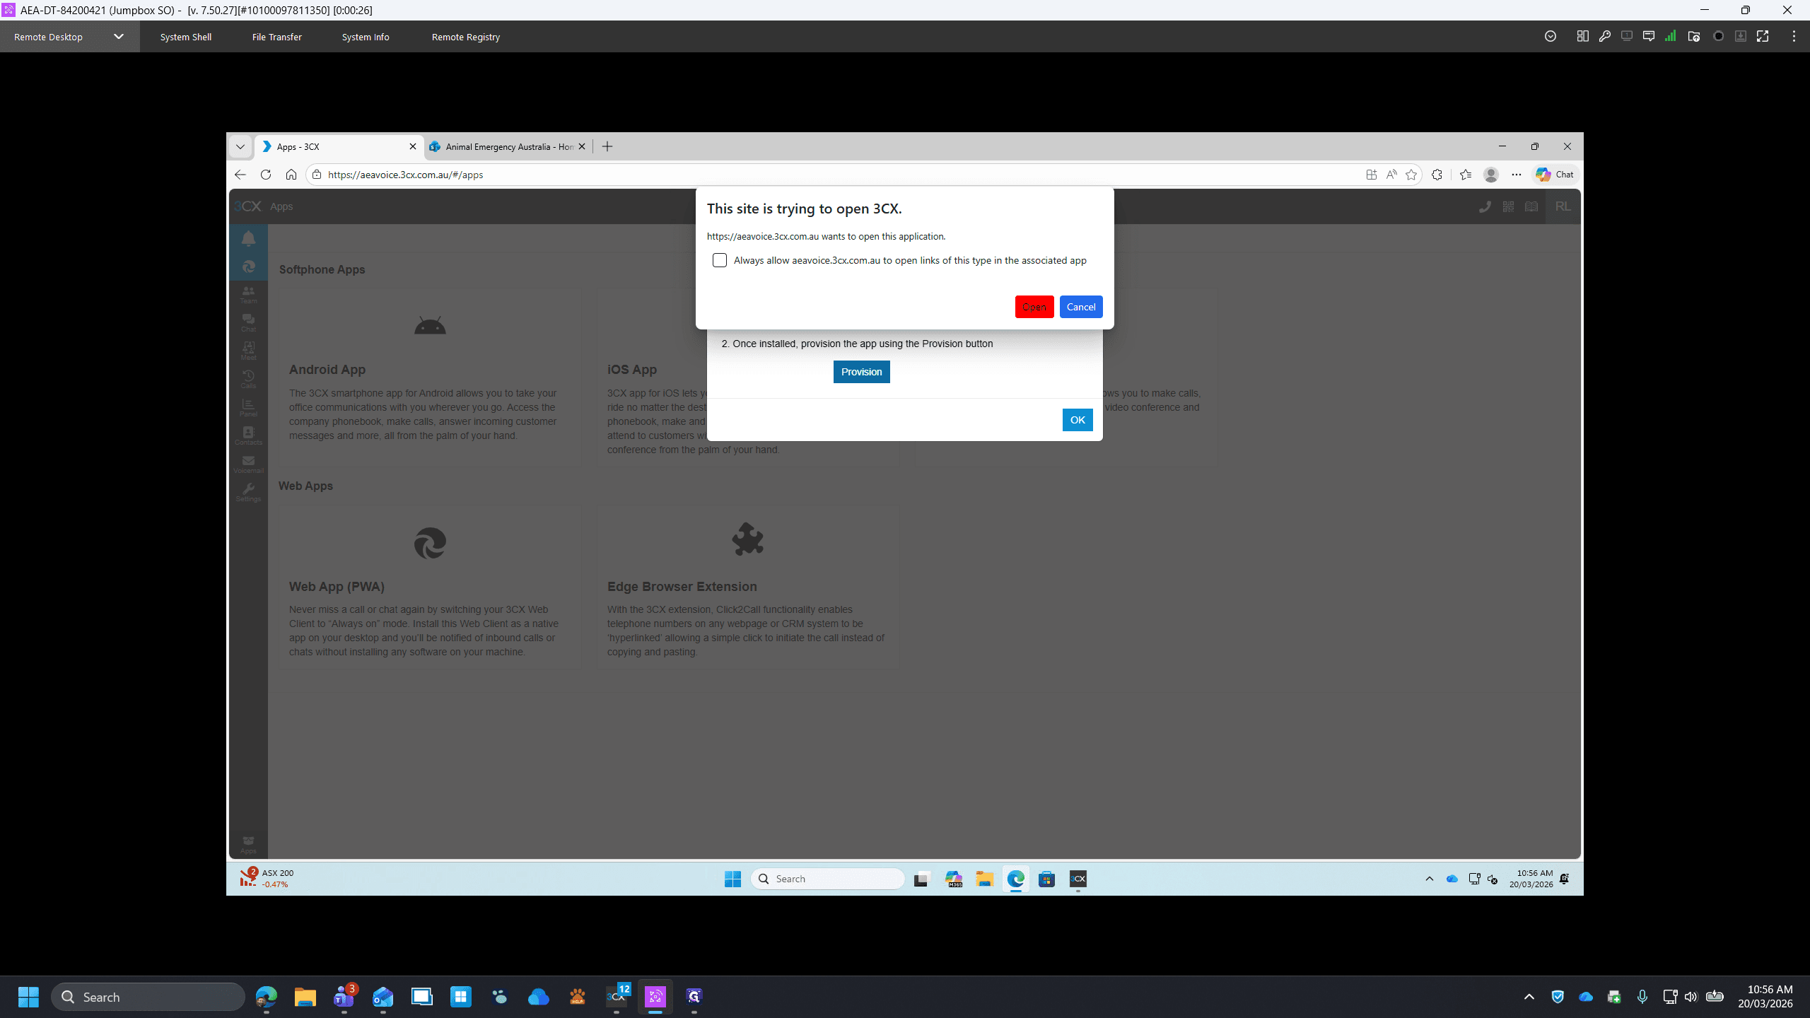
Task: Open the RL user avatar menu
Action: coord(1563,206)
